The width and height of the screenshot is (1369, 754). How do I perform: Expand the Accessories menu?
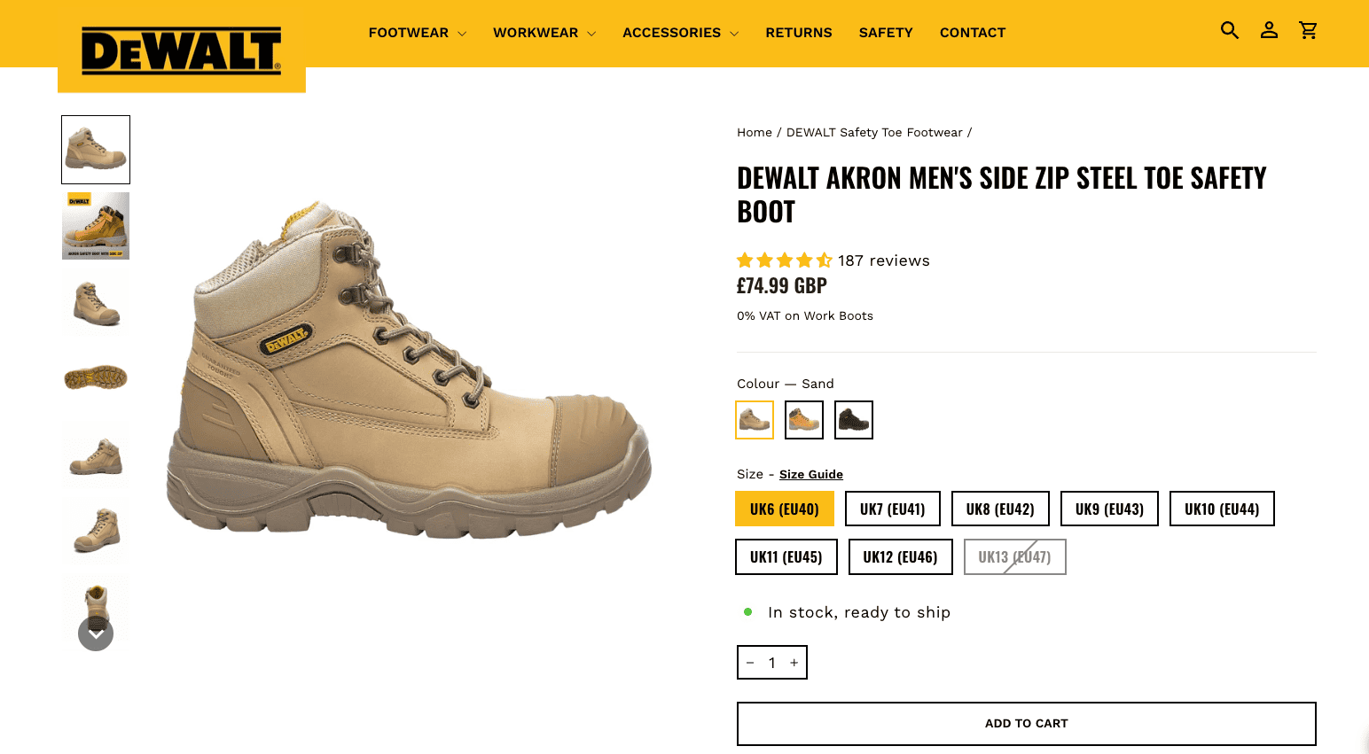pos(680,33)
